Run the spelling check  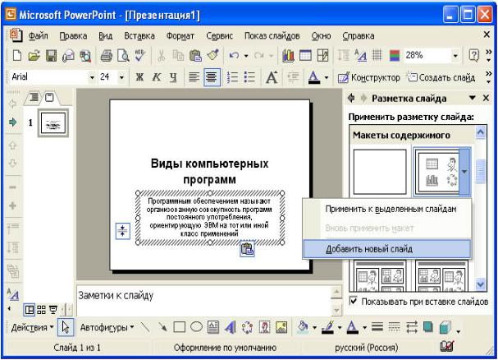point(139,56)
